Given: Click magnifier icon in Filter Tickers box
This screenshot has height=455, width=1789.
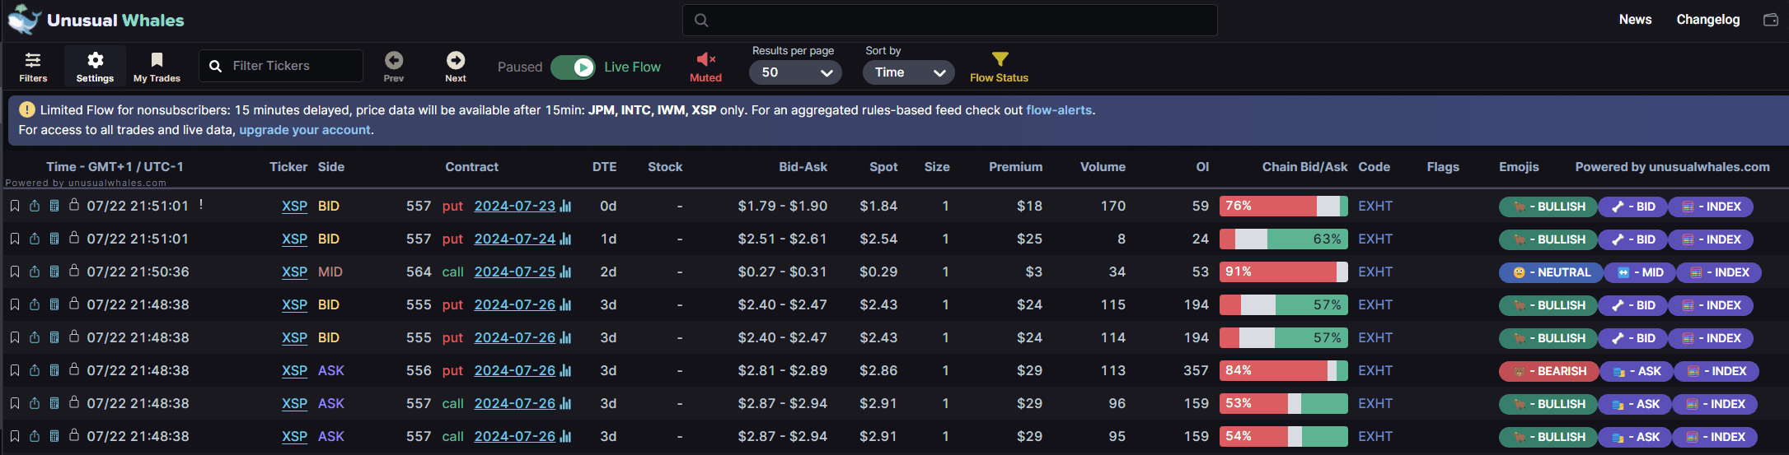Looking at the screenshot, I should 216,66.
